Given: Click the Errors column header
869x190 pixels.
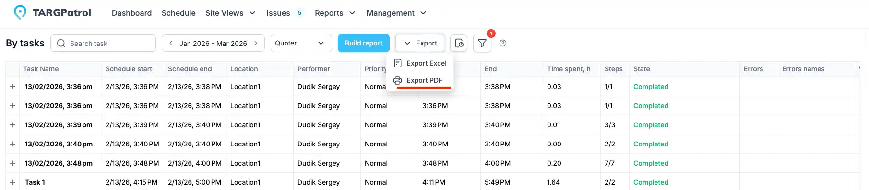Looking at the screenshot, I should [753, 69].
